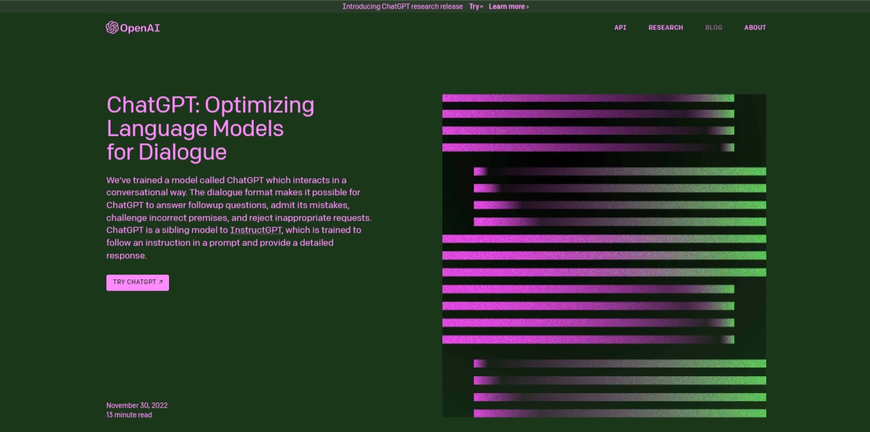Image resolution: width=870 pixels, height=432 pixels.
Task: Click Learn more in the banner
Action: (508, 7)
